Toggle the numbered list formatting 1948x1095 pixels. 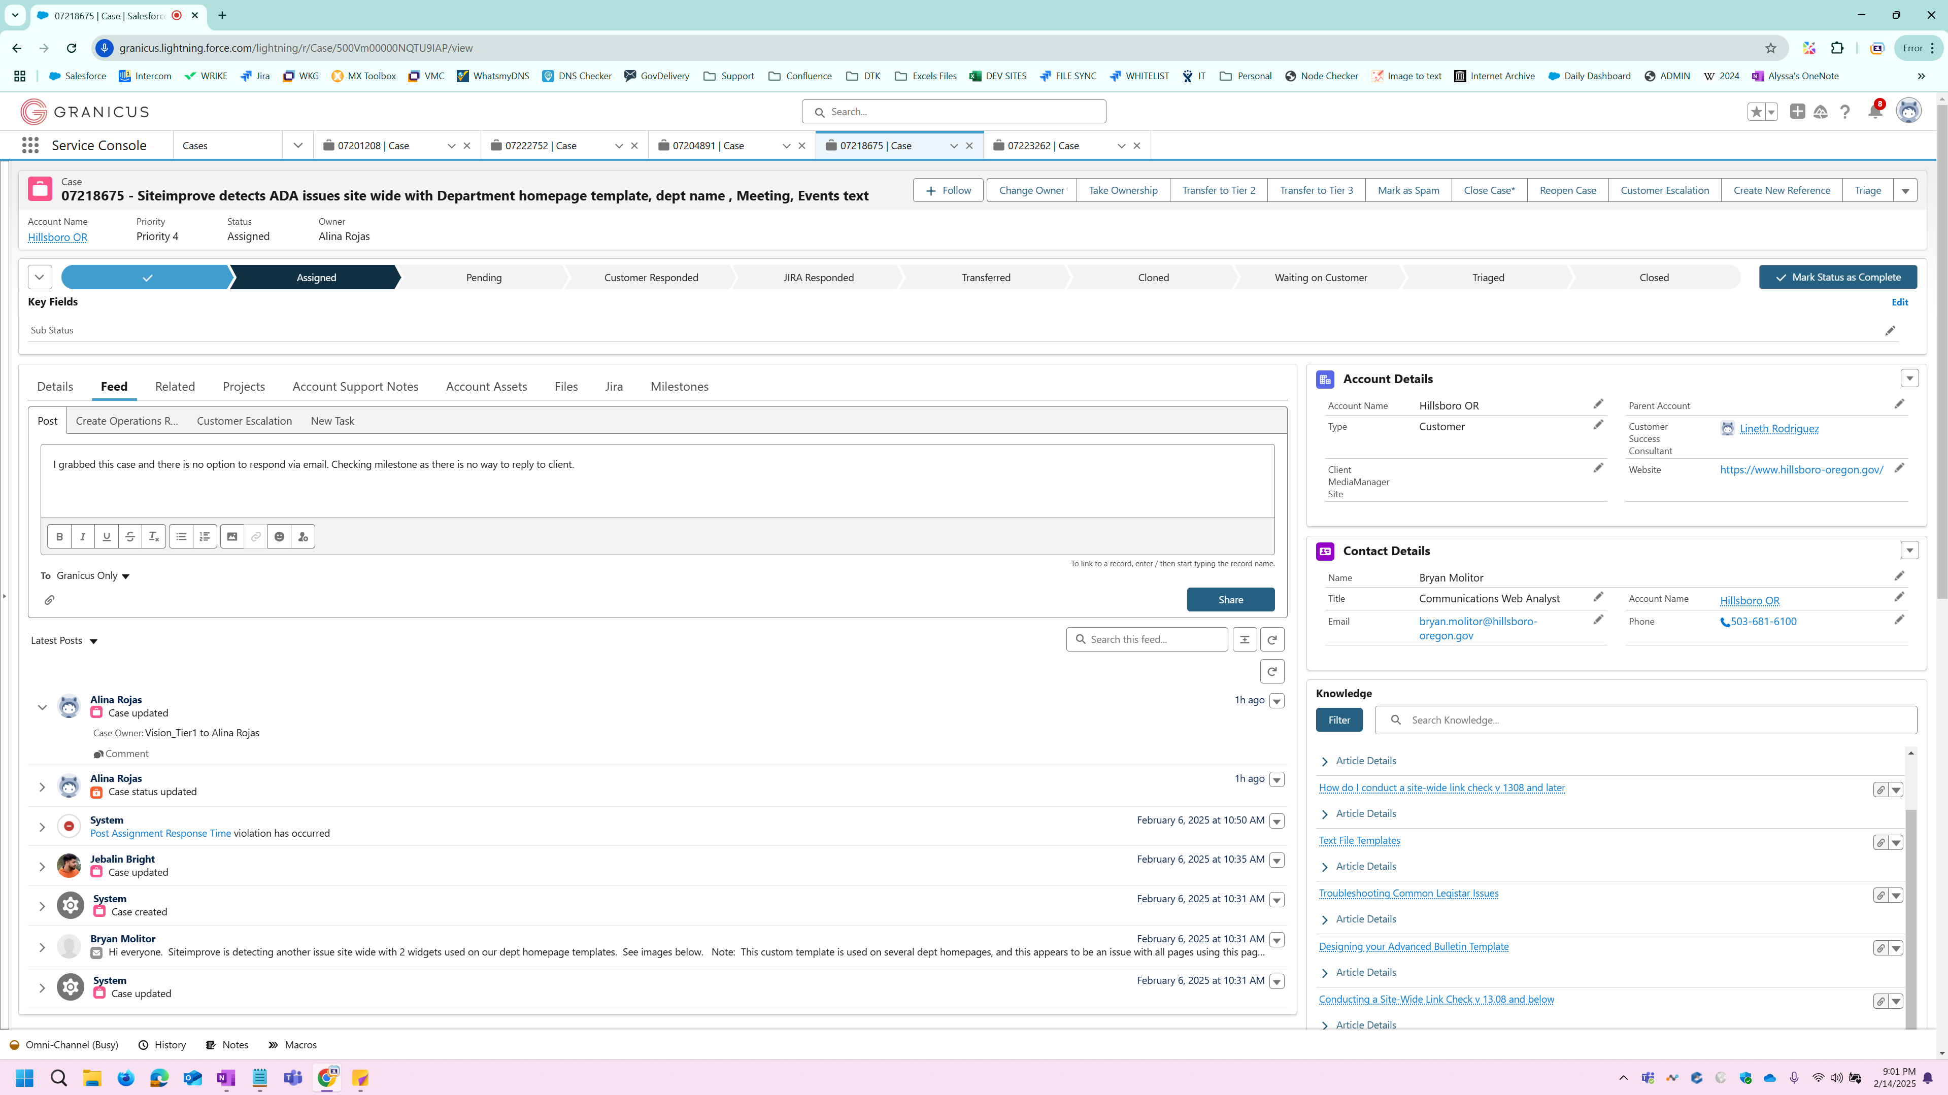coord(204,536)
